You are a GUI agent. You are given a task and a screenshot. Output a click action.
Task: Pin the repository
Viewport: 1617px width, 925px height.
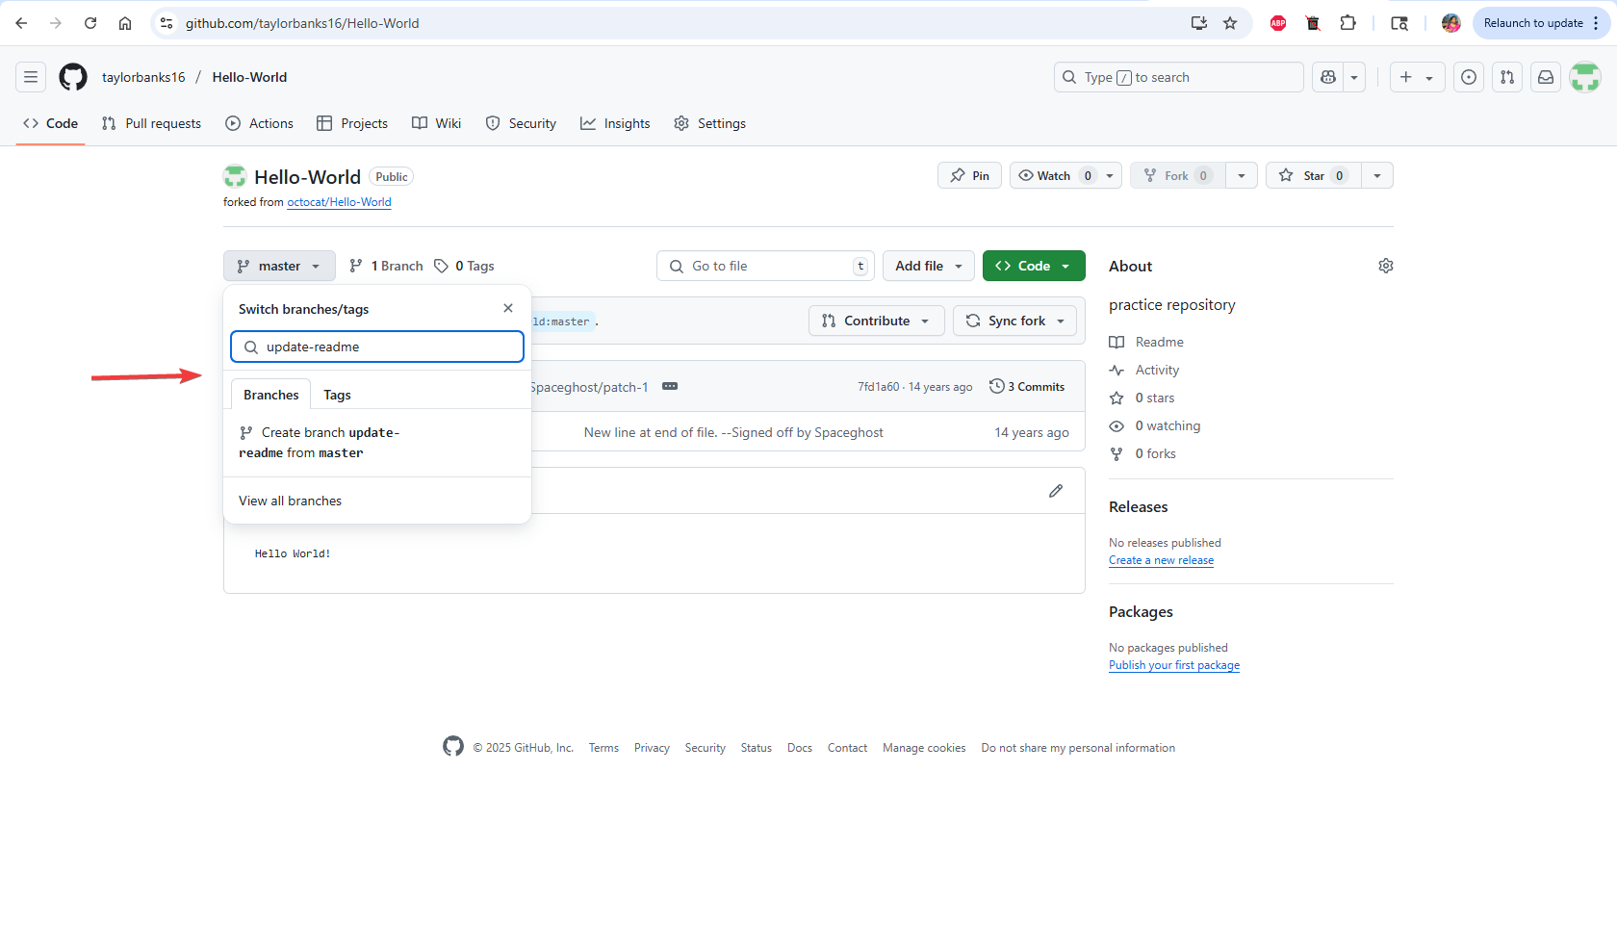click(x=969, y=175)
